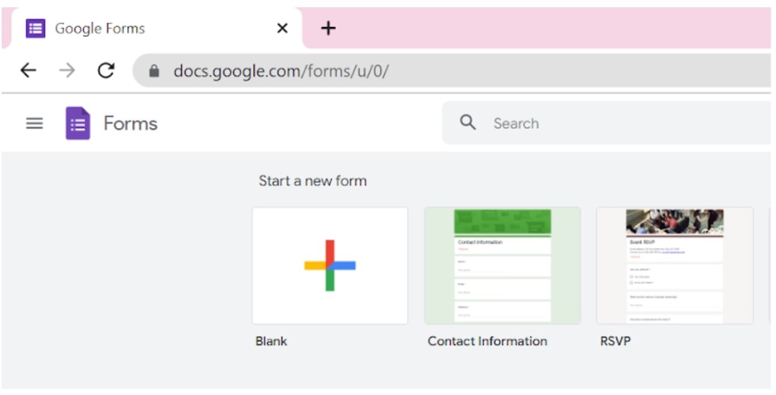Image resolution: width=776 pixels, height=395 pixels.
Task: Click the browser forward arrow
Action: [x=67, y=70]
